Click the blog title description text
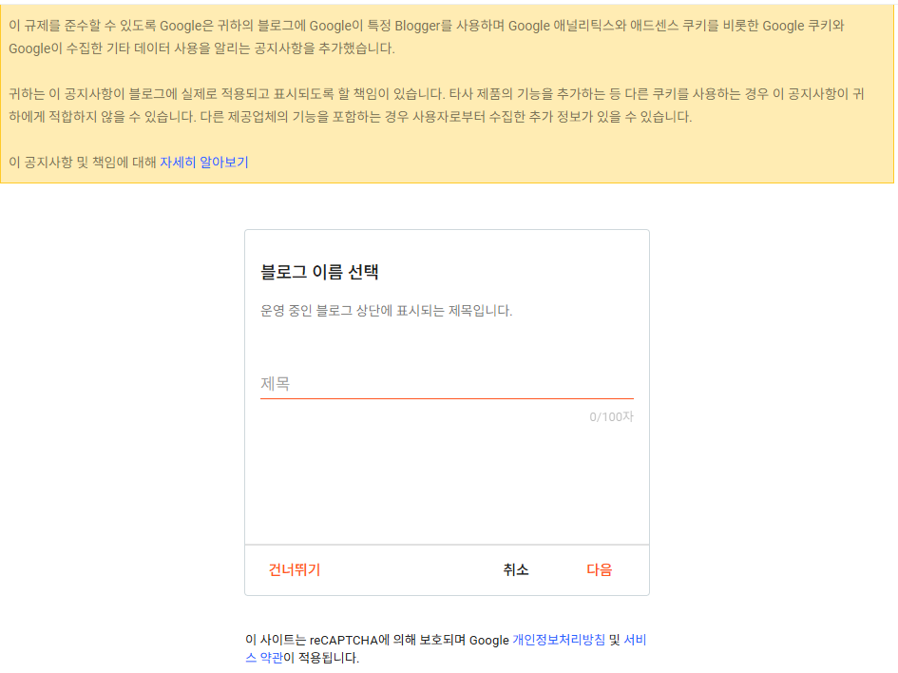898x673 pixels. click(386, 311)
